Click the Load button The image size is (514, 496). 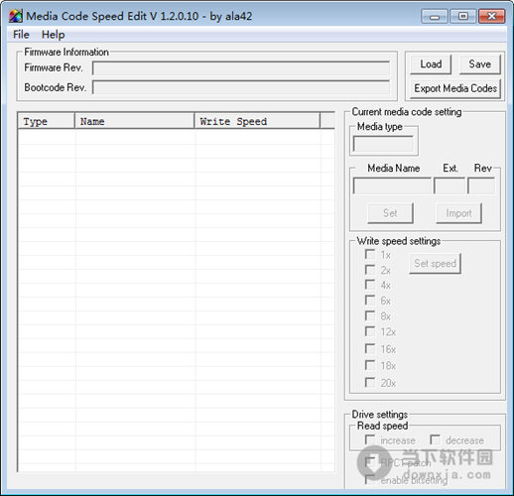[431, 64]
